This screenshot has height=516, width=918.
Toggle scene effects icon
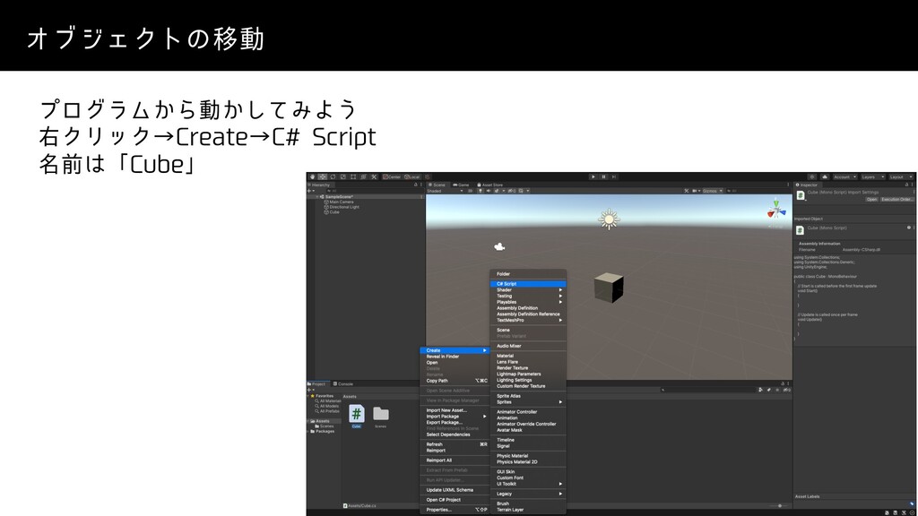pyautogui.click(x=497, y=191)
